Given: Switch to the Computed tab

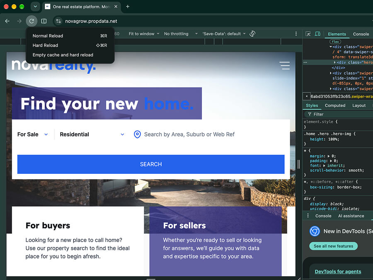Looking at the screenshot, I should (x=335, y=105).
